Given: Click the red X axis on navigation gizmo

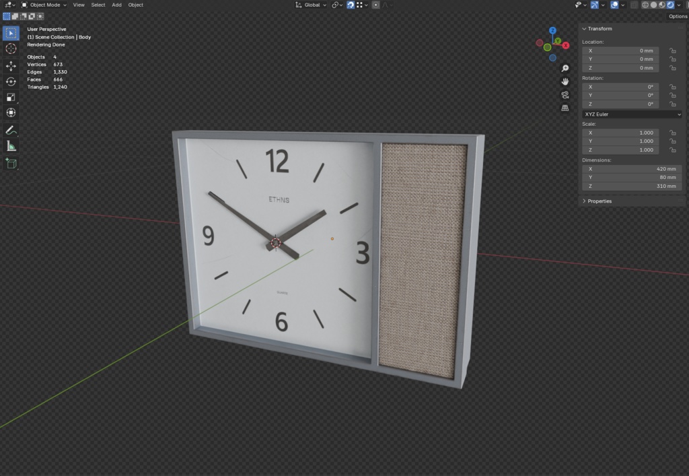Looking at the screenshot, I should [x=566, y=45].
